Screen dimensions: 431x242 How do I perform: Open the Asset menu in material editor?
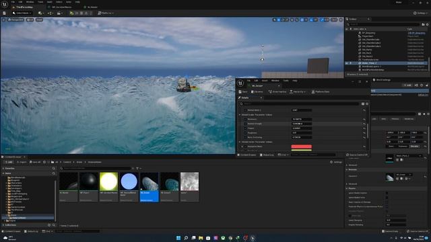(x=265, y=81)
